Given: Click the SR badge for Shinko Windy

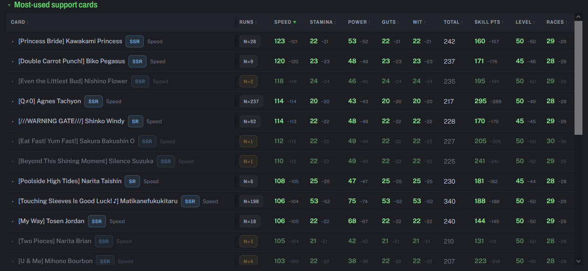Looking at the screenshot, I should [x=135, y=121].
